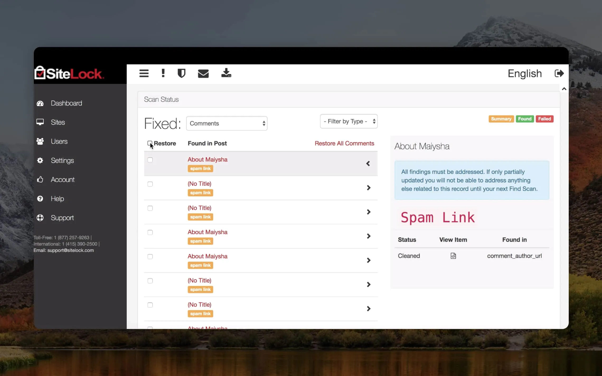Open the Filter by Type dropdown
The image size is (602, 376).
(x=349, y=121)
